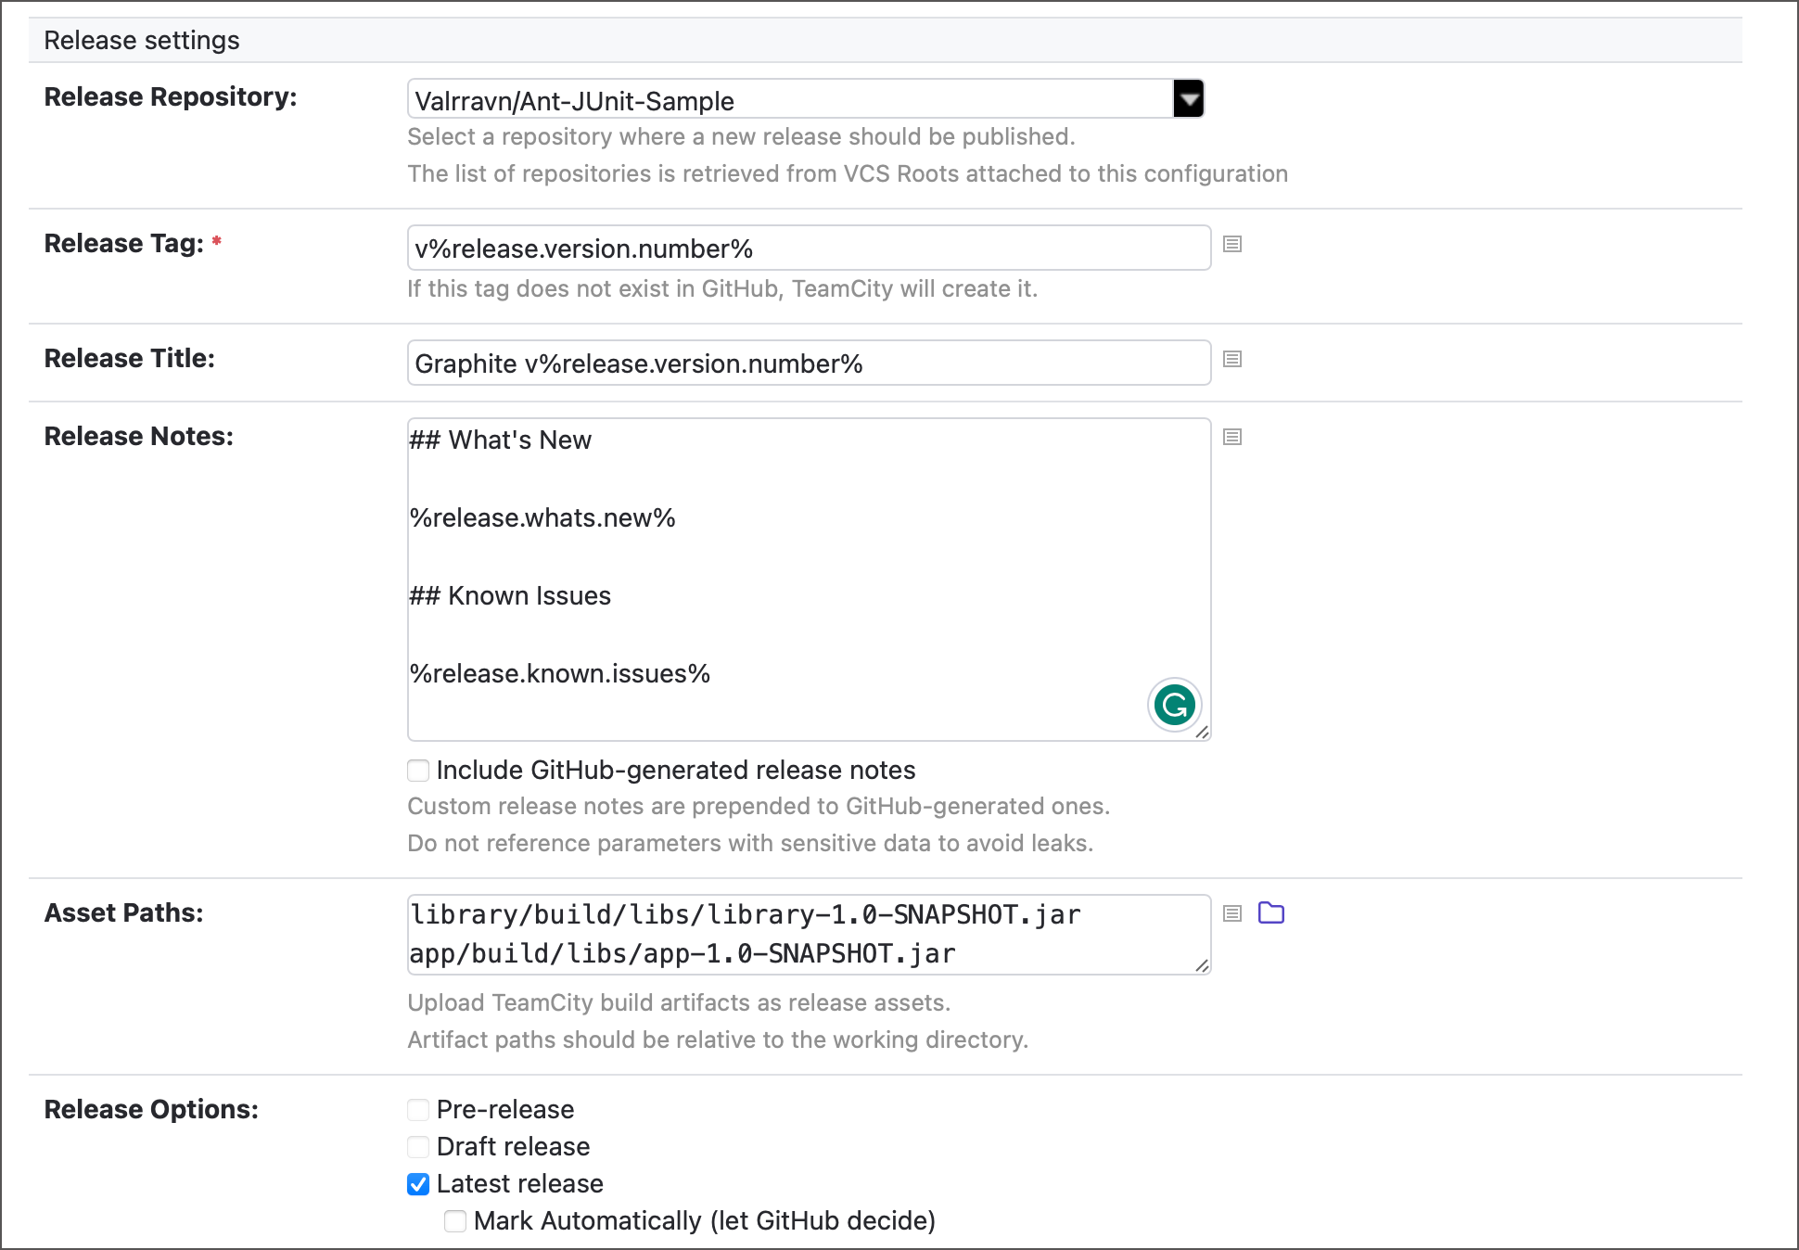The height and width of the screenshot is (1250, 1799).
Task: Click the Valrravn/Ant-JUnit-Sample repository selection box
Action: (806, 99)
